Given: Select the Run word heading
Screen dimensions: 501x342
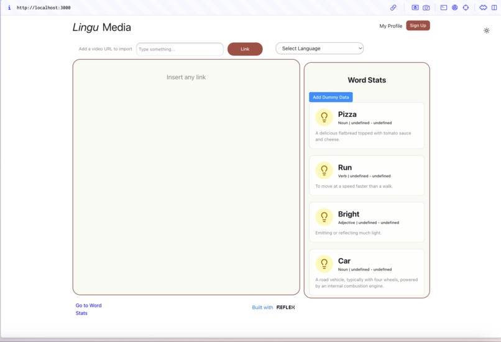Looking at the screenshot, I should pyautogui.click(x=345, y=167).
